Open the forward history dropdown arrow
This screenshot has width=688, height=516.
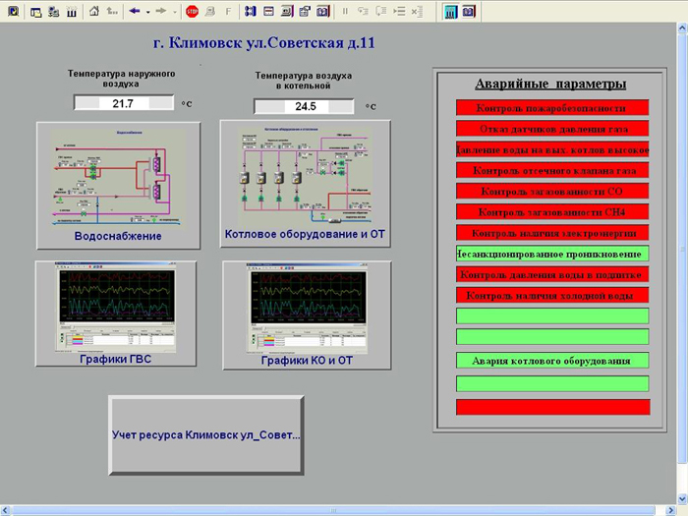175,12
